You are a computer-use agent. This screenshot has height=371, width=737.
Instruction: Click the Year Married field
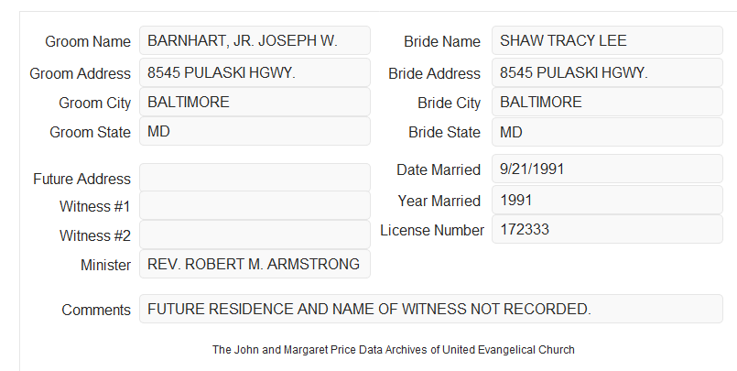click(x=607, y=200)
